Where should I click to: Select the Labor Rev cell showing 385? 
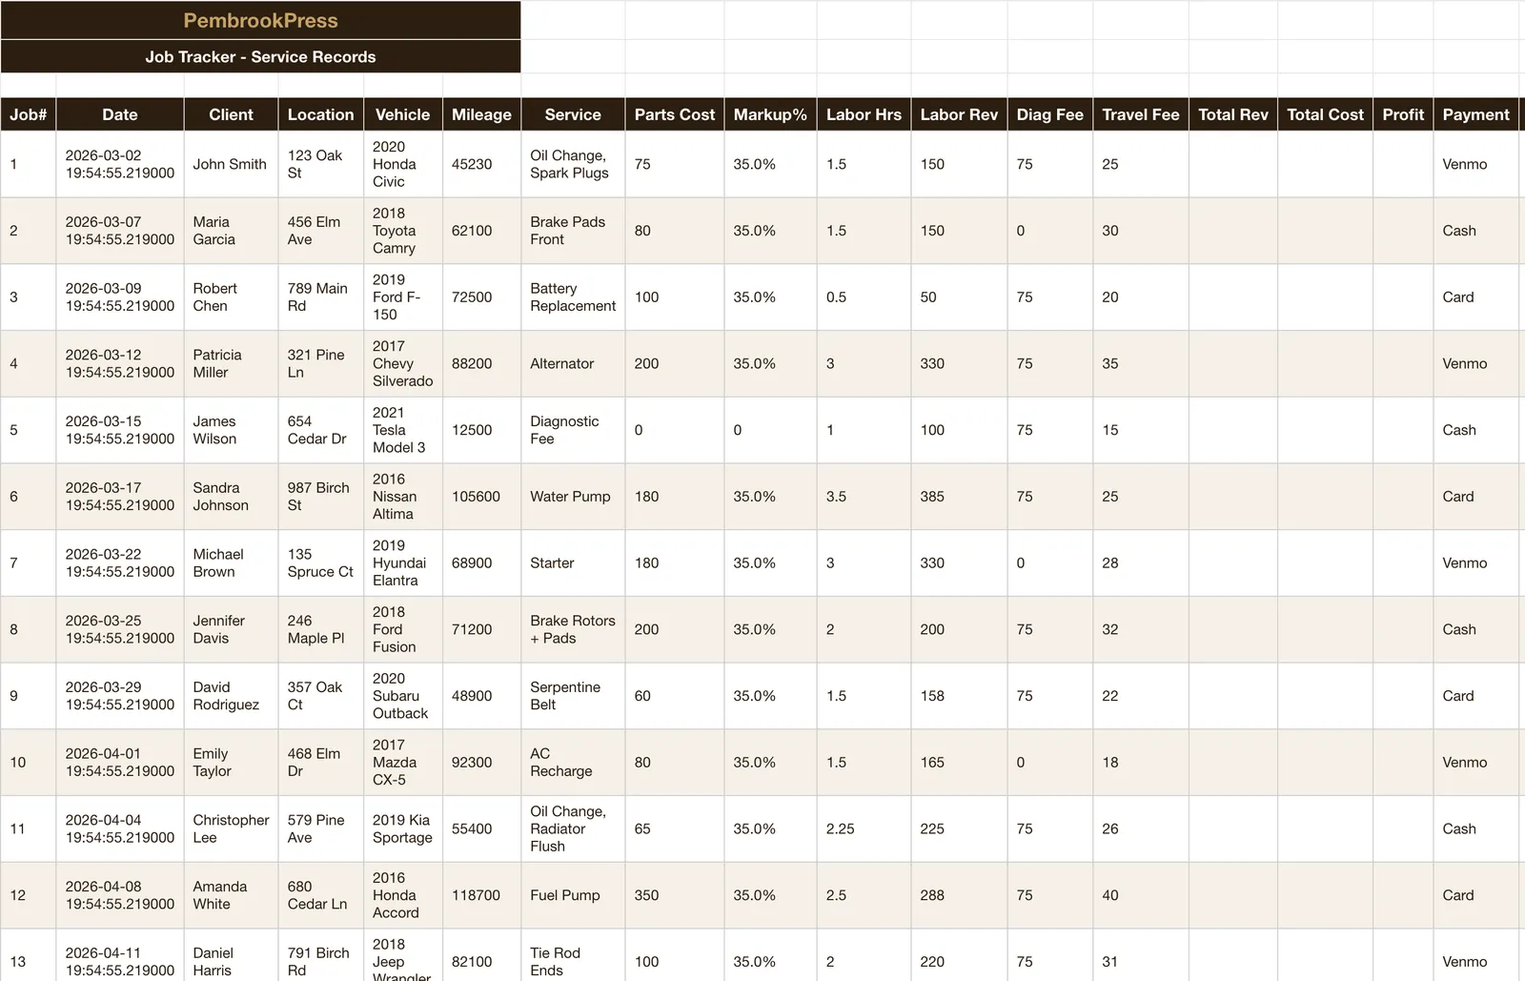click(x=959, y=497)
